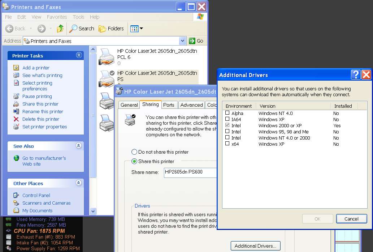This screenshot has width=373, height=252.
Task: Open the Favorites menu
Action: (x=57, y=17)
